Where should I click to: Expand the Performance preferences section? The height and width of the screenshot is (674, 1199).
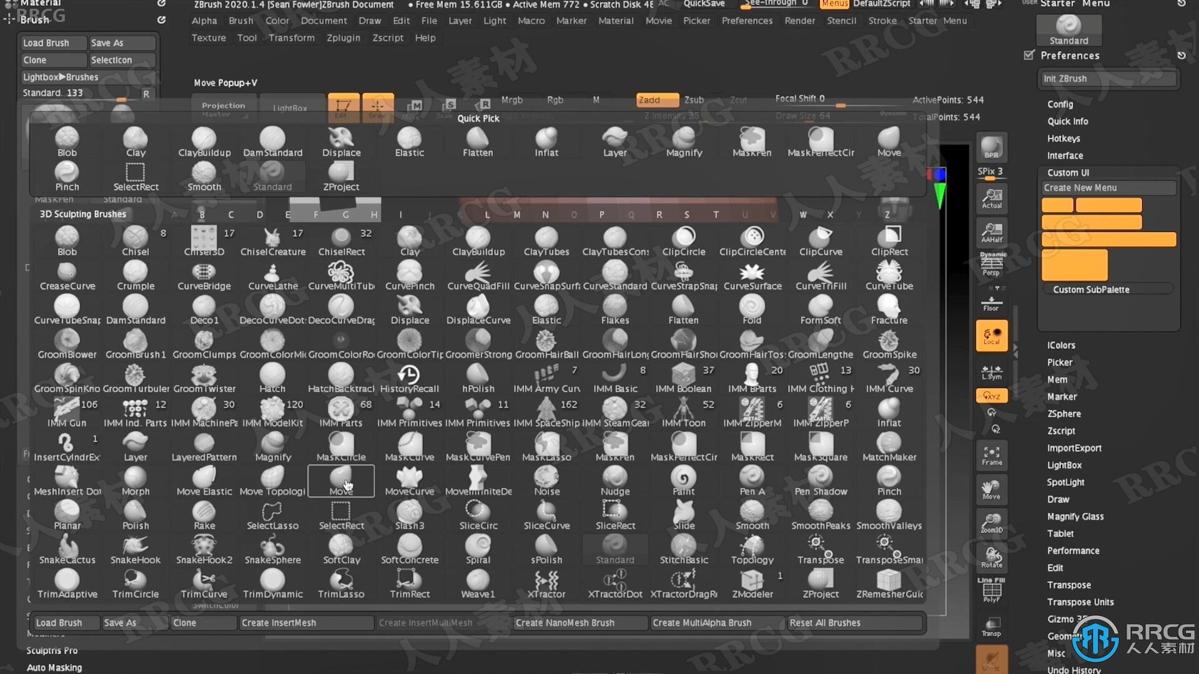pyautogui.click(x=1073, y=550)
